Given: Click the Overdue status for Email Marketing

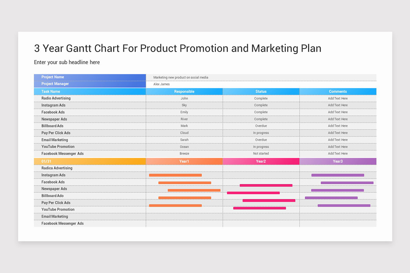Looking at the screenshot, I should 261,140.
